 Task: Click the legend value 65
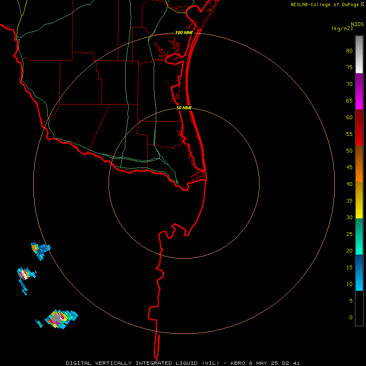pyautogui.click(x=349, y=100)
